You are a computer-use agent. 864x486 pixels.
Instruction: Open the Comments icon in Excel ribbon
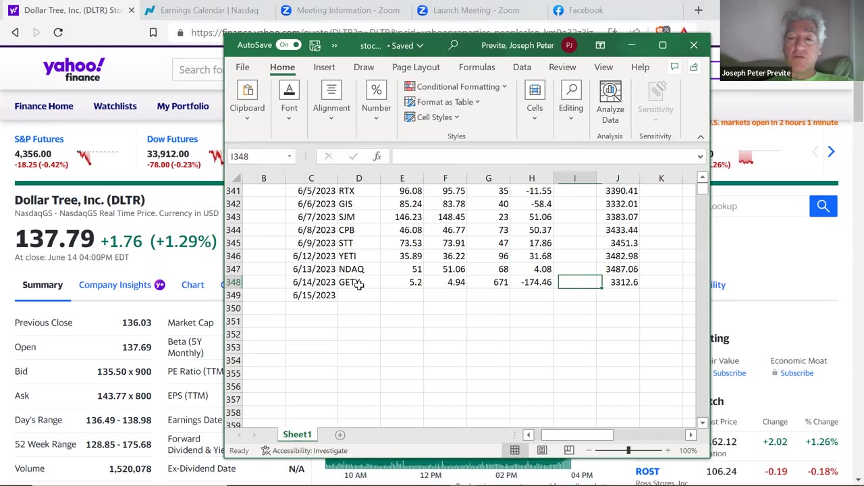(x=674, y=67)
